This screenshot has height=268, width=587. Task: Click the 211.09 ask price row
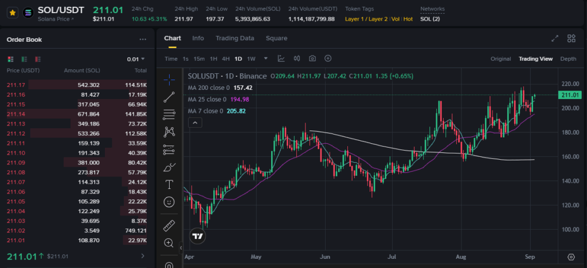pos(77,163)
